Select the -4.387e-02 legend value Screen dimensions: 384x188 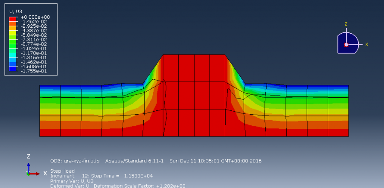pos(34,31)
